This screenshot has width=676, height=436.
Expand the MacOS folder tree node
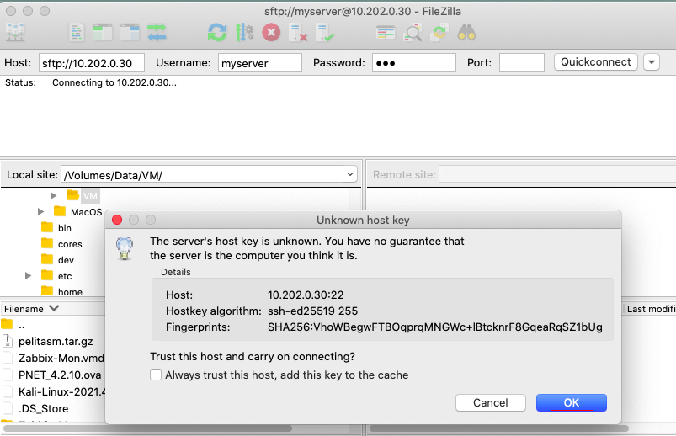point(41,211)
